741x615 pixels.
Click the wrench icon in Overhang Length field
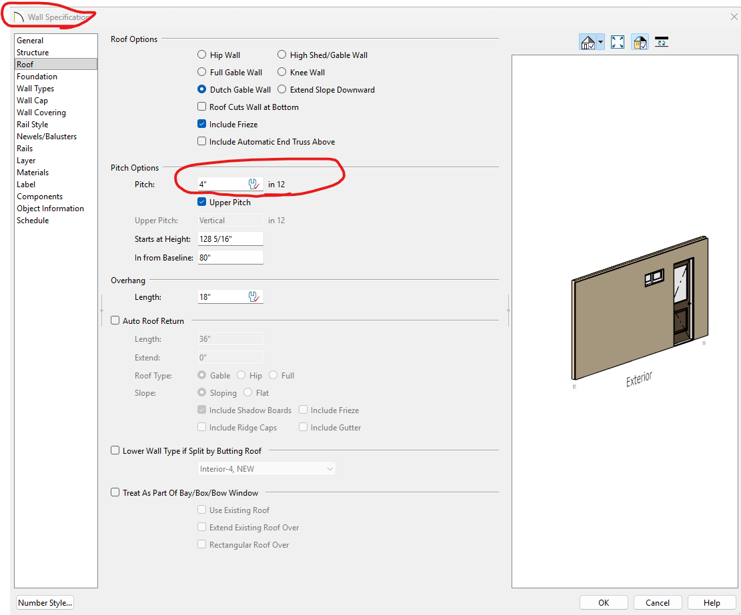(253, 297)
